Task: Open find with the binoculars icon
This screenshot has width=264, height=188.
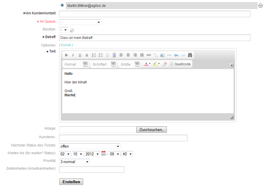Action: 190,55
